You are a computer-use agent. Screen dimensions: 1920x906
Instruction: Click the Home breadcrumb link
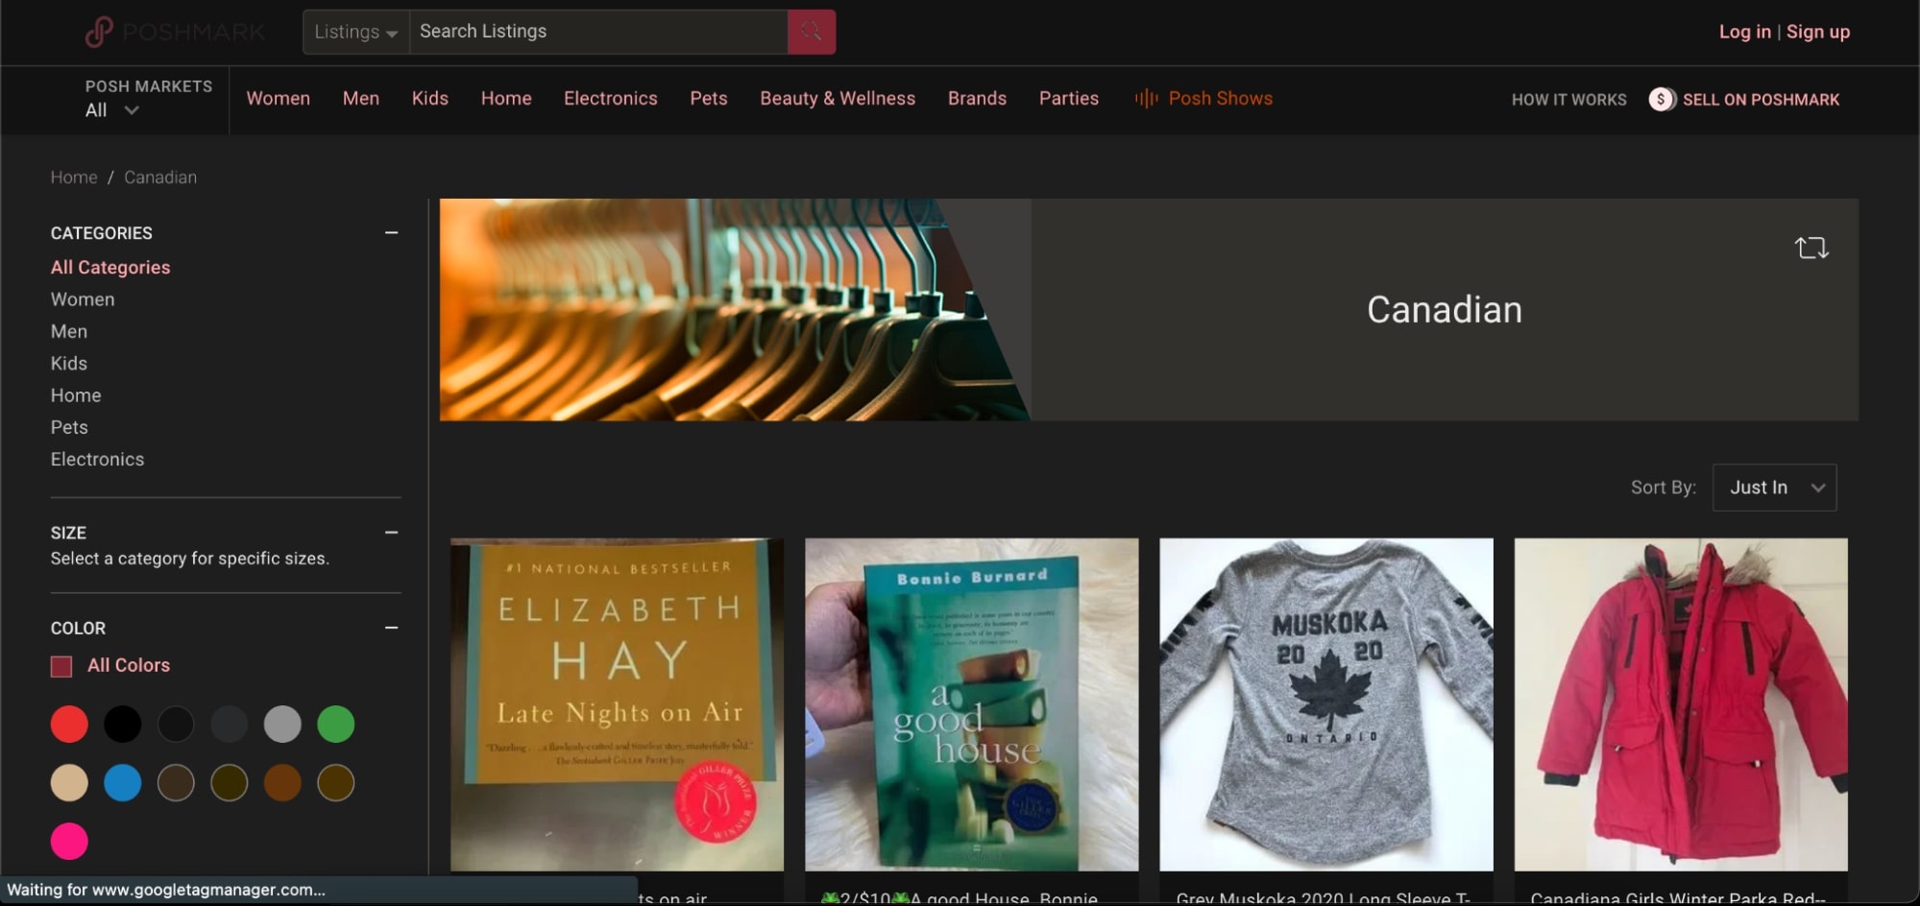click(74, 177)
